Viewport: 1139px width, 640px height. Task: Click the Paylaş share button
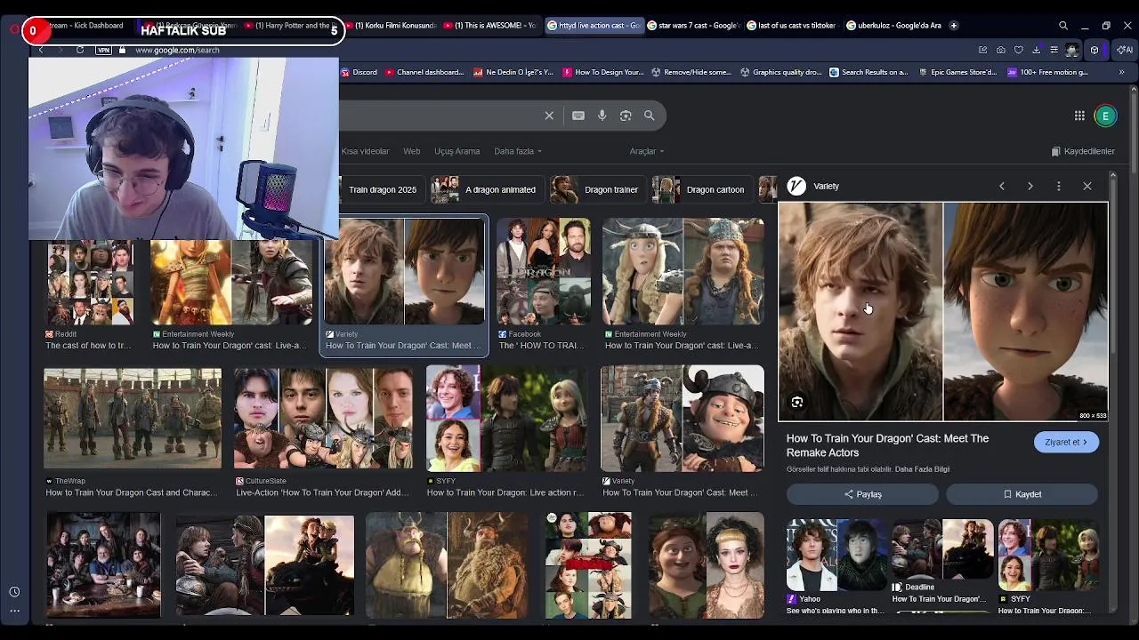pos(862,494)
